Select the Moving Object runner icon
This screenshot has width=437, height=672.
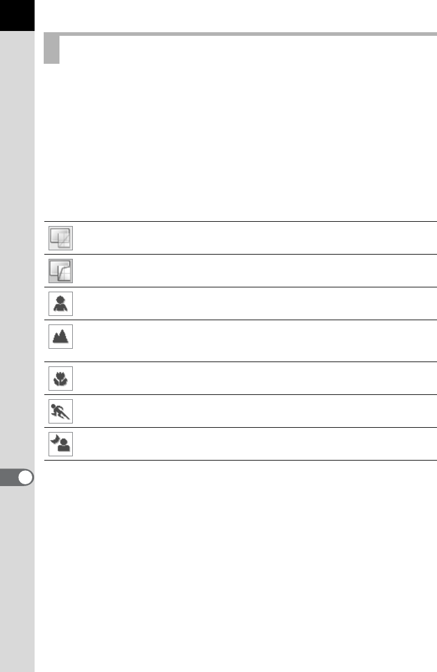(x=61, y=411)
